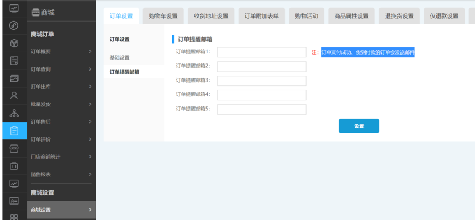Open the shopping bag icon in sidebar
The height and width of the screenshot is (220, 475).
[x=14, y=166]
